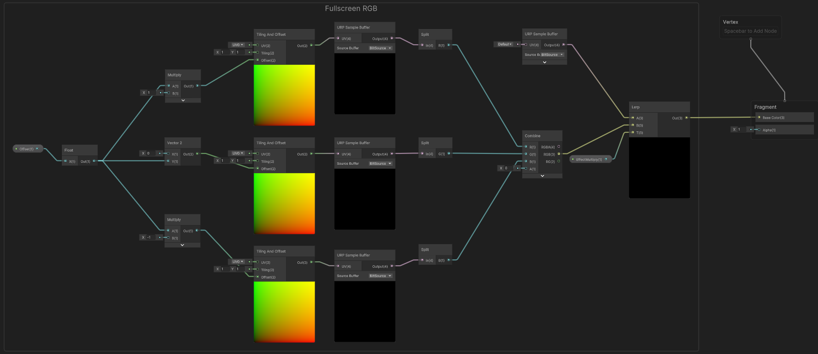Image resolution: width=818 pixels, height=354 pixels.
Task: Open BlitSource dropdown on middle URP Sample Buffer
Action: pyautogui.click(x=380, y=164)
